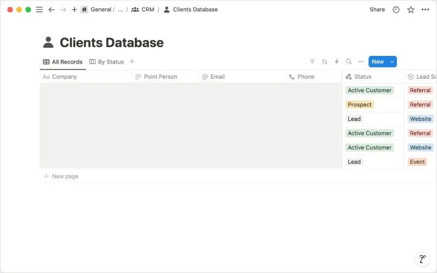Click the Clients Database person icon

click(x=48, y=42)
